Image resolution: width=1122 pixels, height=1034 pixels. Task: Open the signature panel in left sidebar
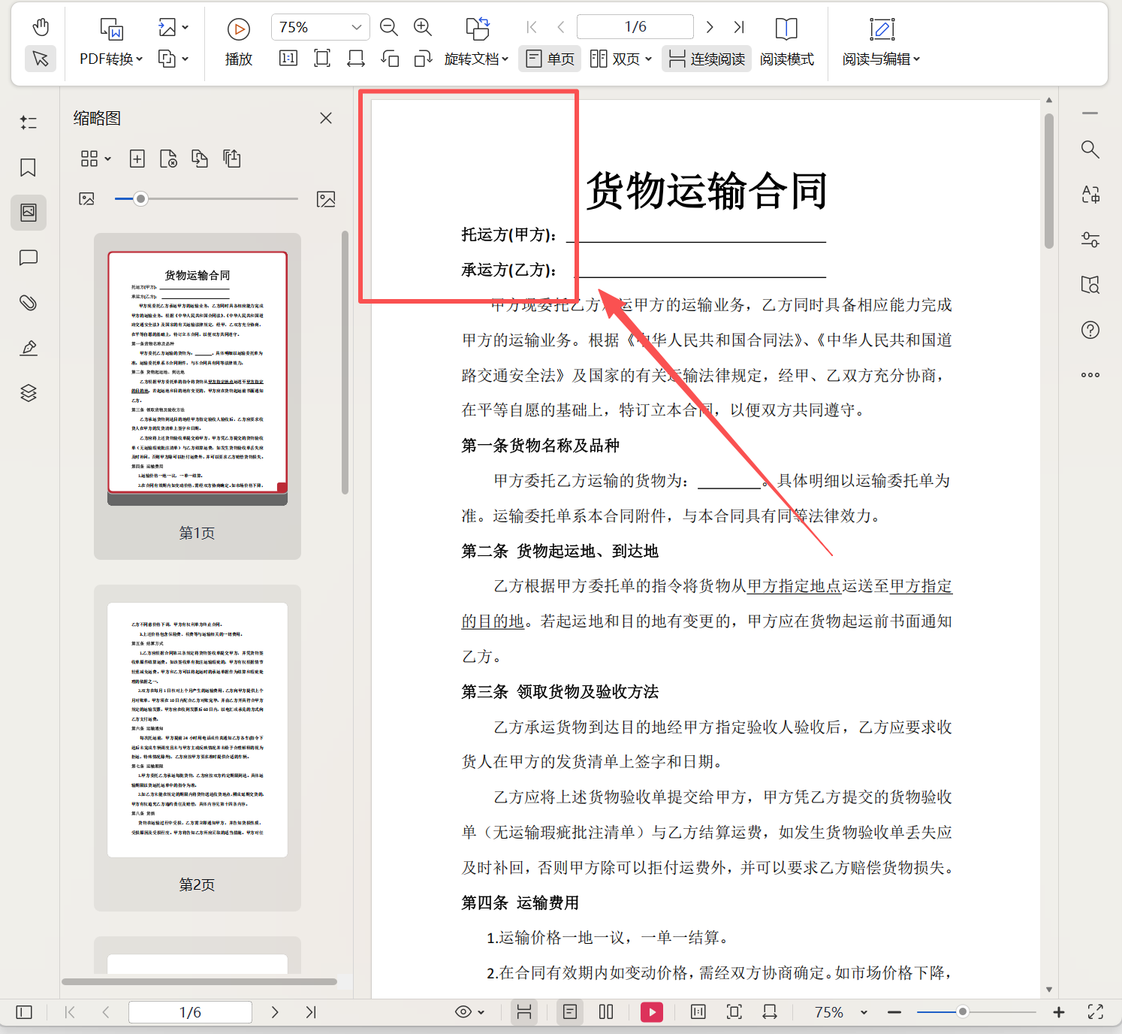click(29, 348)
